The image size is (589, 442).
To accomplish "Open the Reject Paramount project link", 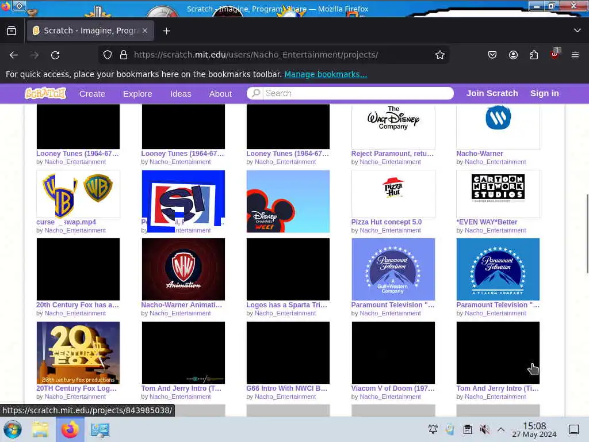I will (392, 153).
